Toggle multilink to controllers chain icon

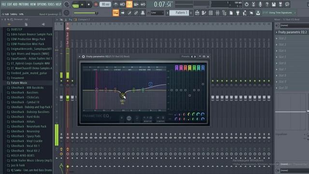(136, 13)
